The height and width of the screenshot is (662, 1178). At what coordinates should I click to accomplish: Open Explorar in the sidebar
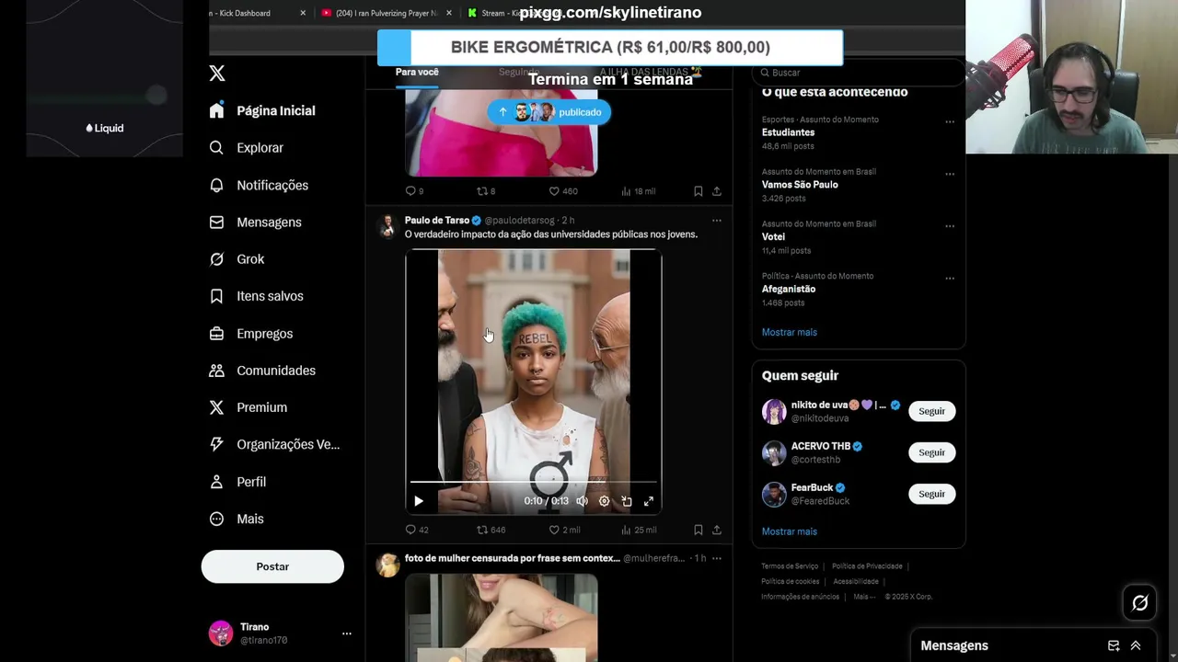point(260,148)
